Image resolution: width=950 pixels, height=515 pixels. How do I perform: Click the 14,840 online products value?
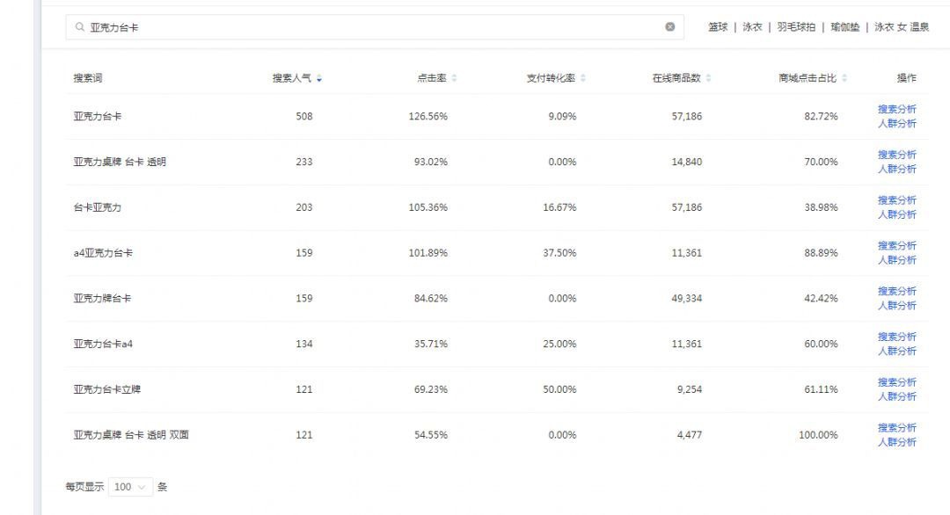[686, 162]
